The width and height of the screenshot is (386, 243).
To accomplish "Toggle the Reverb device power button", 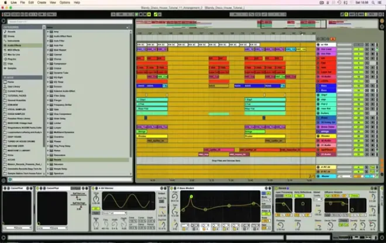I will [276, 189].
